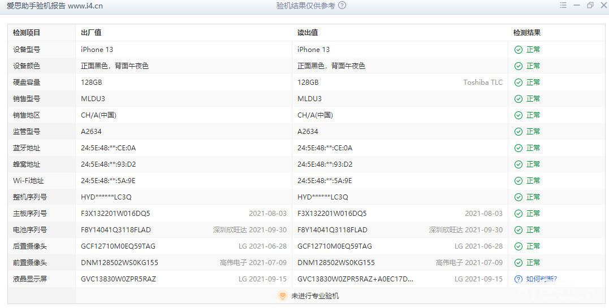Click the question mark icon in 液晶显示屏 row

tap(518, 279)
